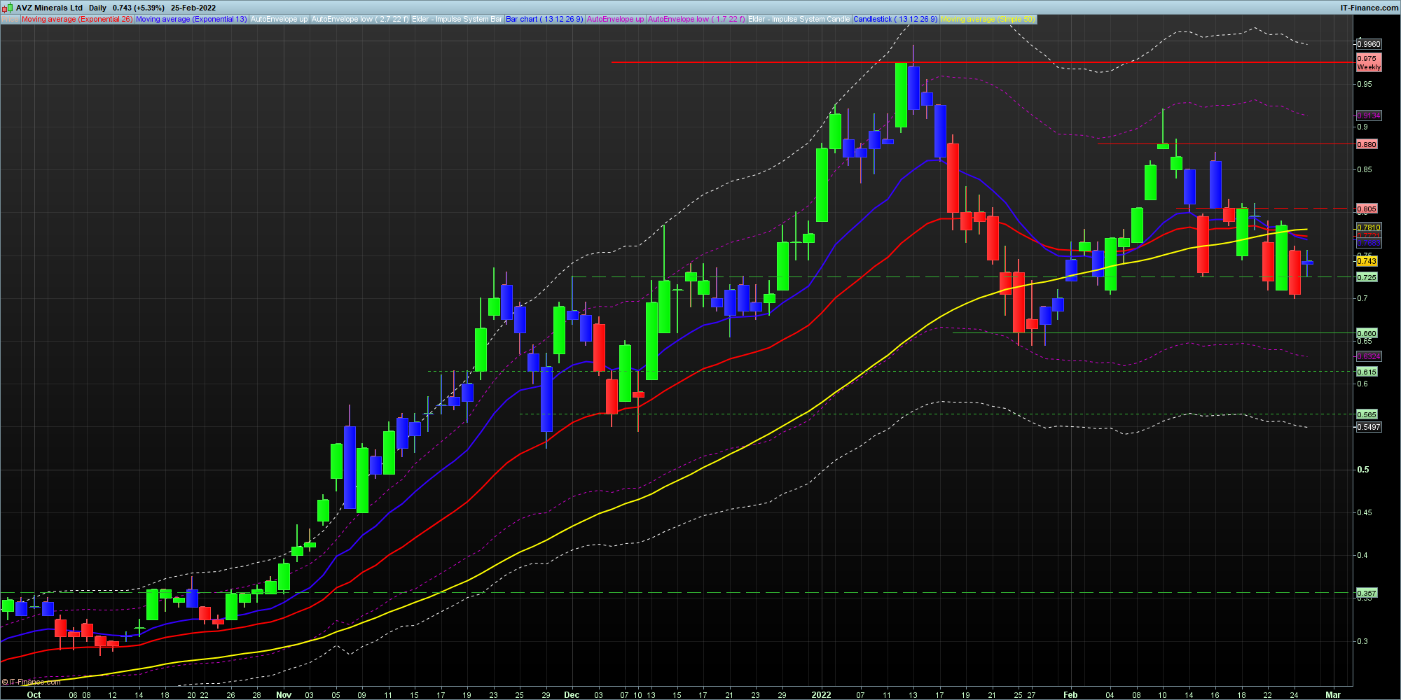Select the white AutoEnvelope up indicator label
1401x700 pixels.
pyautogui.click(x=279, y=19)
